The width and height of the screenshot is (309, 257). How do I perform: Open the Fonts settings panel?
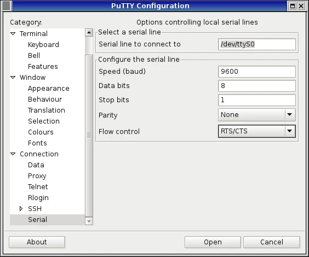click(37, 143)
